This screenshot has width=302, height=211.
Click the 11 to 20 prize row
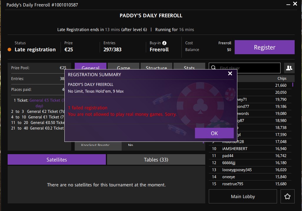(38, 122)
